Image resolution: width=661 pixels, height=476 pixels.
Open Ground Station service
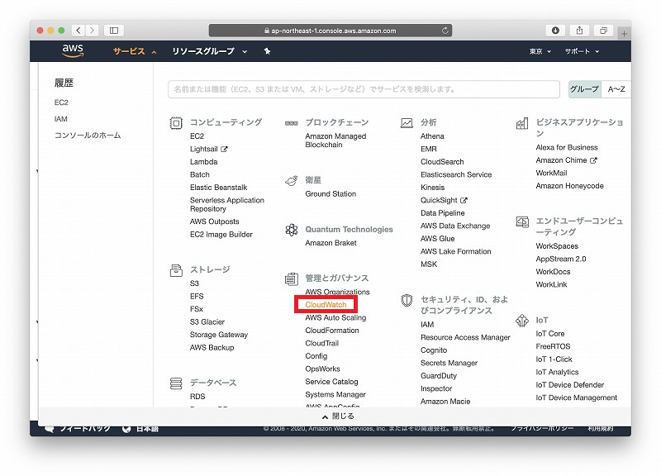[x=330, y=194]
